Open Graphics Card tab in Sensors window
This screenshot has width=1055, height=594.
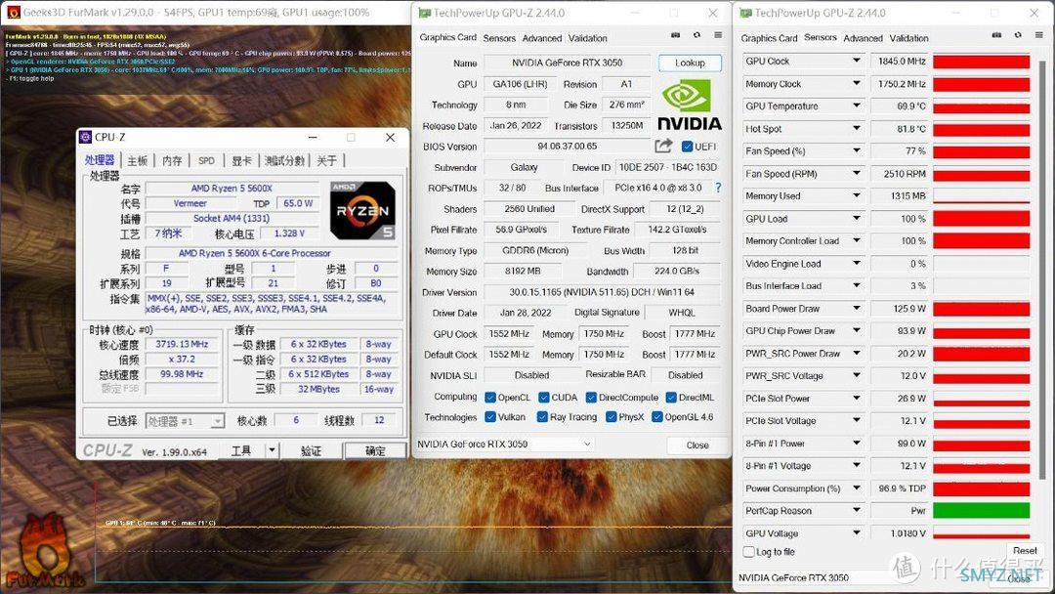(769, 38)
